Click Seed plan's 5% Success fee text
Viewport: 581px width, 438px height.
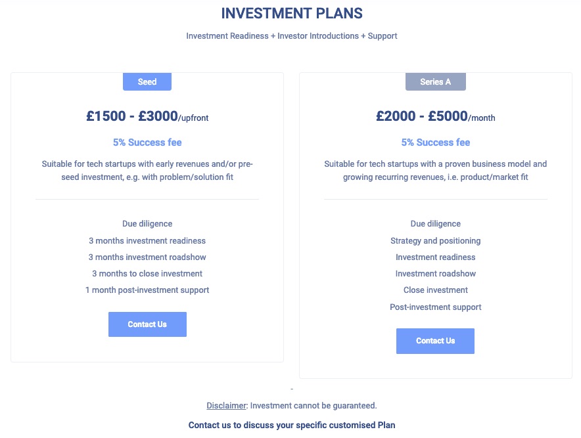point(147,142)
